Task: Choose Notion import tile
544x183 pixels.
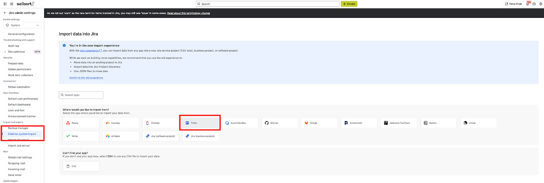Action: [x=439, y=123]
